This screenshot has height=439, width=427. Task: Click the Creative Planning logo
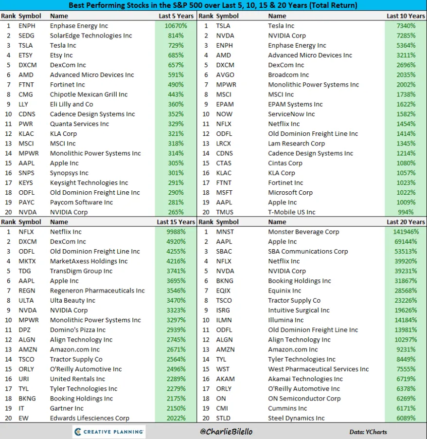click(109, 431)
